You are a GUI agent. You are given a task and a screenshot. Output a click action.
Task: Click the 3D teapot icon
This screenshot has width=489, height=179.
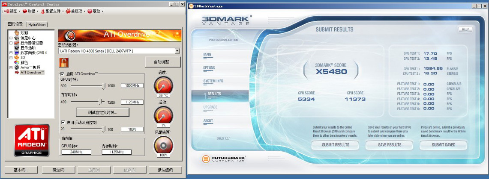(17, 58)
